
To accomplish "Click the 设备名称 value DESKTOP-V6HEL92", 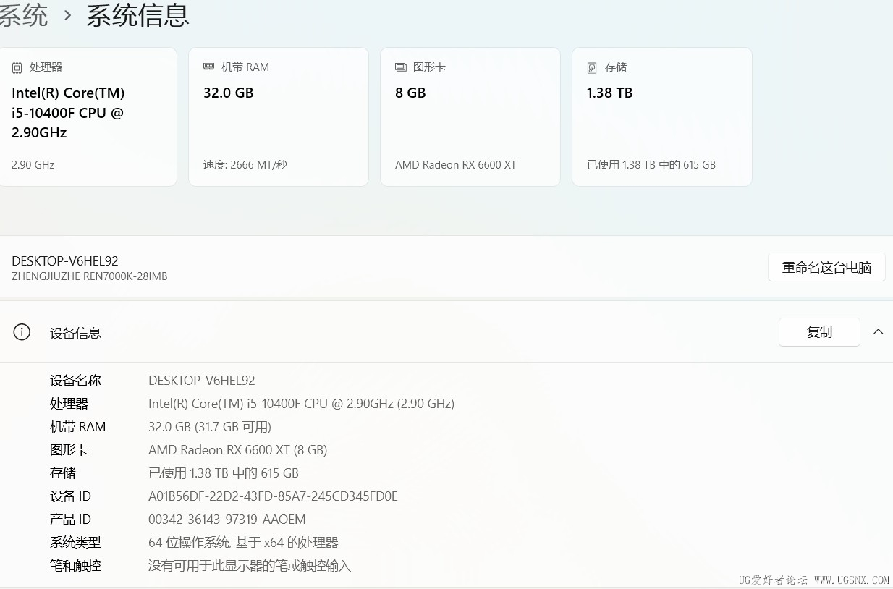I will pyautogui.click(x=202, y=381).
